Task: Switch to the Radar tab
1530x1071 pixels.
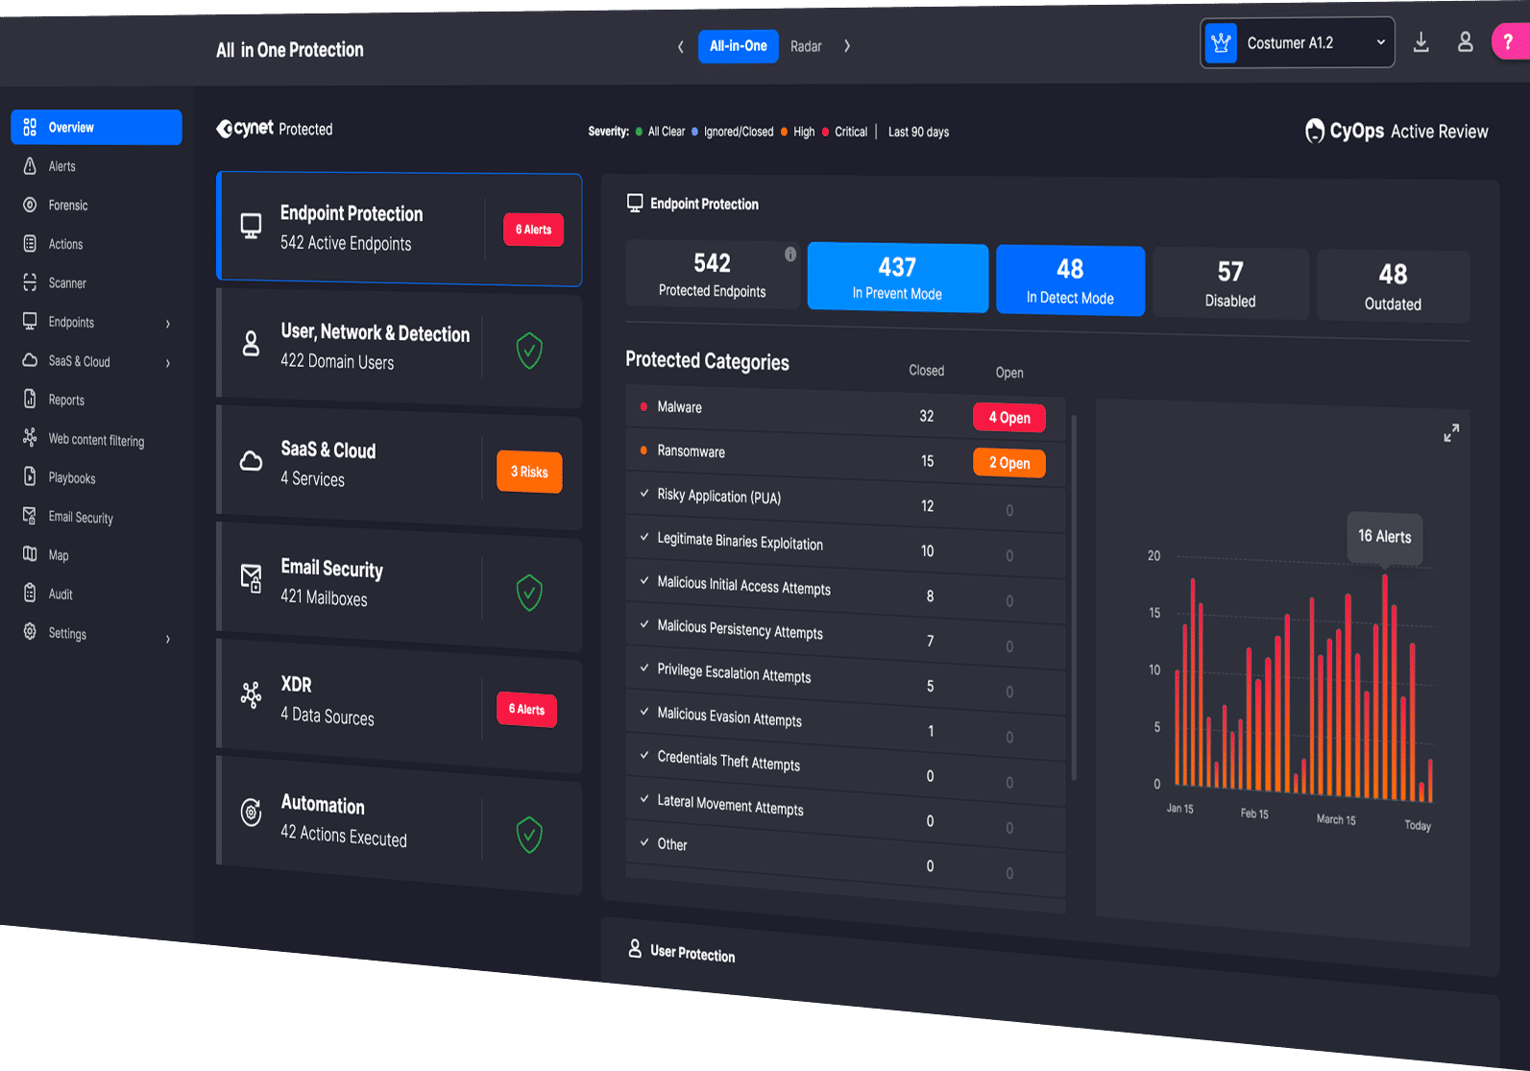Action: pyautogui.click(x=806, y=46)
